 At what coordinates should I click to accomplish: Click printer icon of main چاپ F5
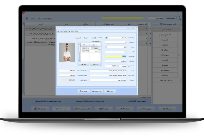(101, 109)
